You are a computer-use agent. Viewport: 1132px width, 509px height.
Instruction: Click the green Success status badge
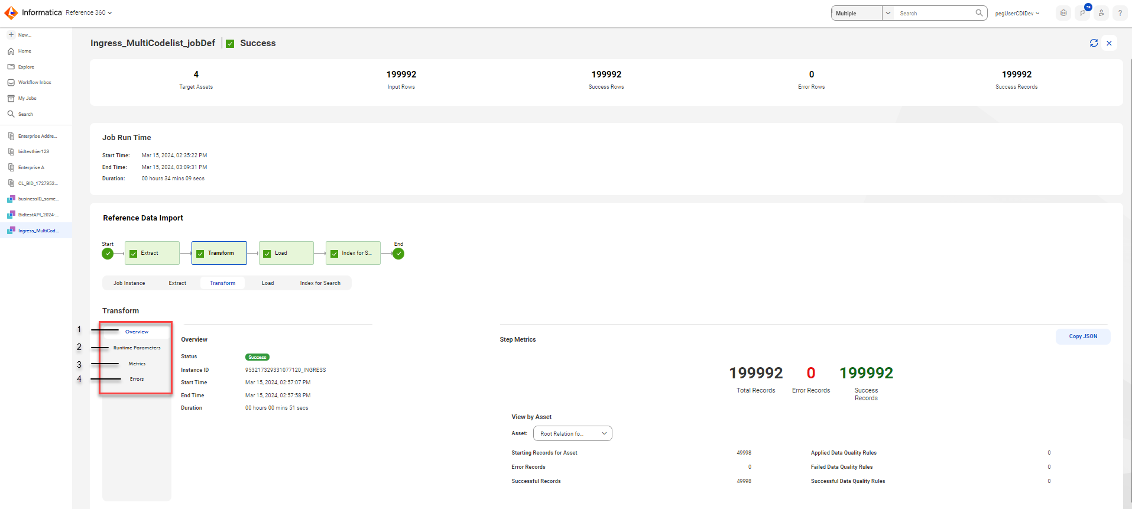257,357
